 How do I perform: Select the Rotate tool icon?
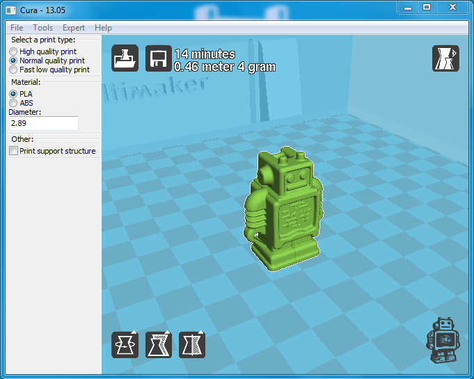pyautogui.click(x=125, y=344)
